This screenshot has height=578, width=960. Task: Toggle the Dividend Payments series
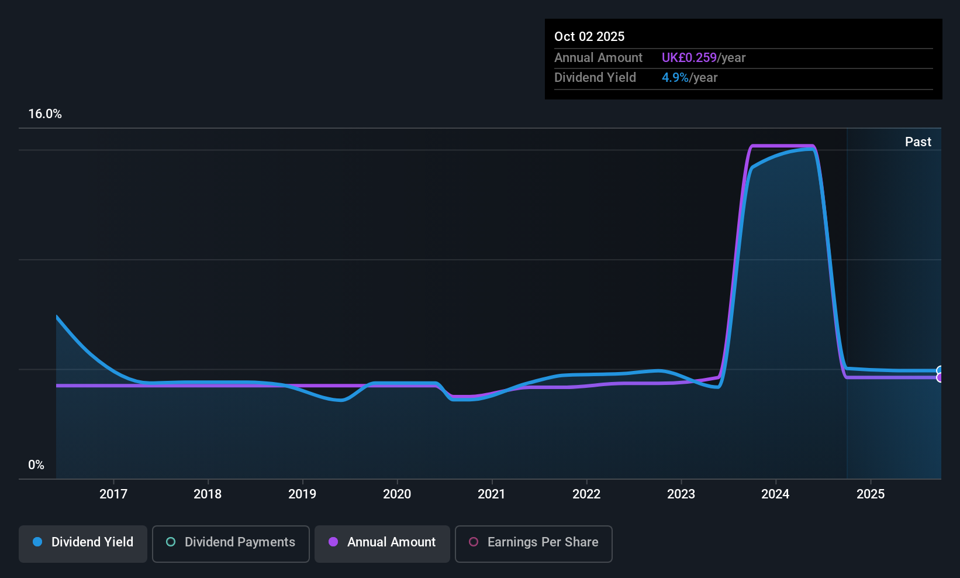click(230, 543)
